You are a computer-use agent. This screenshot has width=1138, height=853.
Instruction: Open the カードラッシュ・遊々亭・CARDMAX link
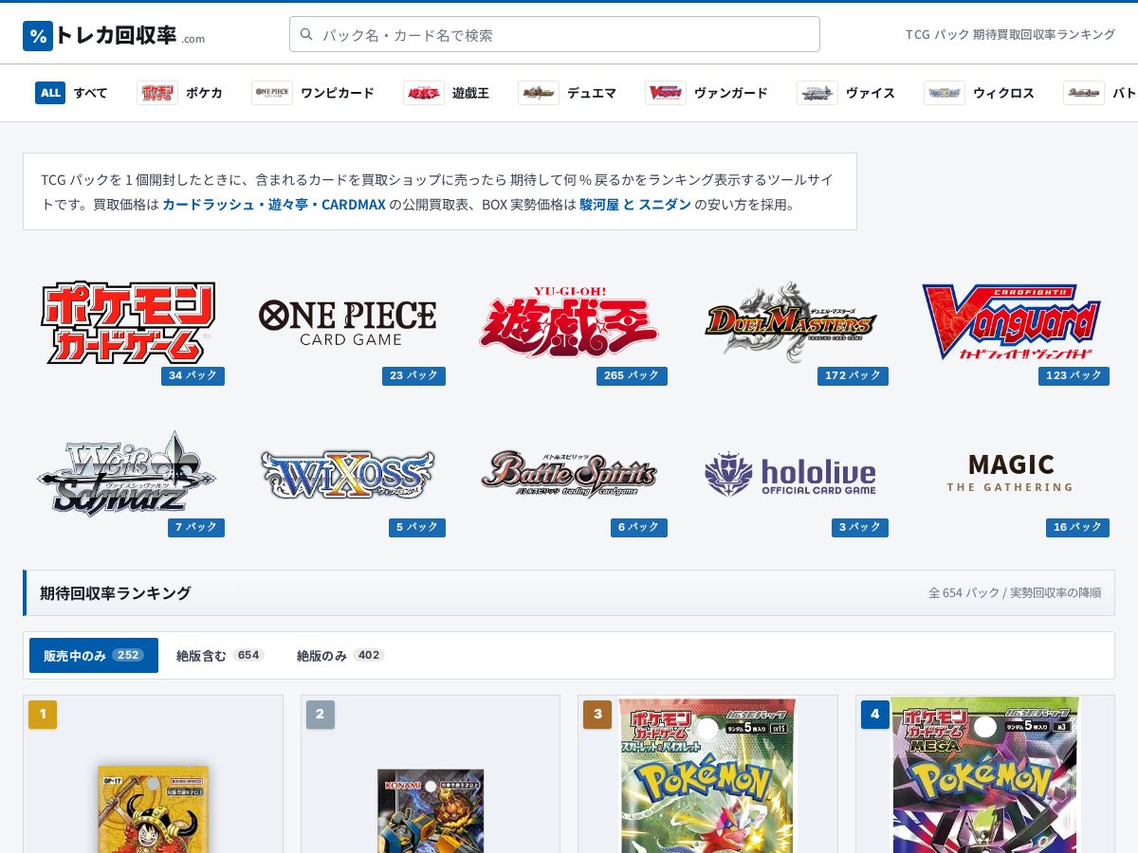tap(274, 205)
